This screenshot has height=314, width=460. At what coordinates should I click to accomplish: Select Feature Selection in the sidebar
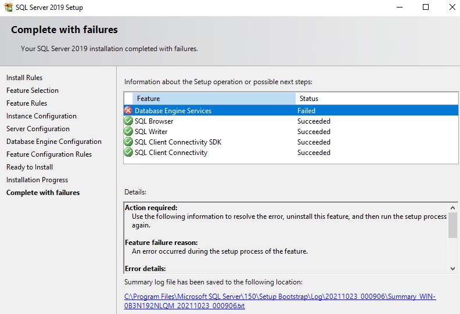point(33,91)
